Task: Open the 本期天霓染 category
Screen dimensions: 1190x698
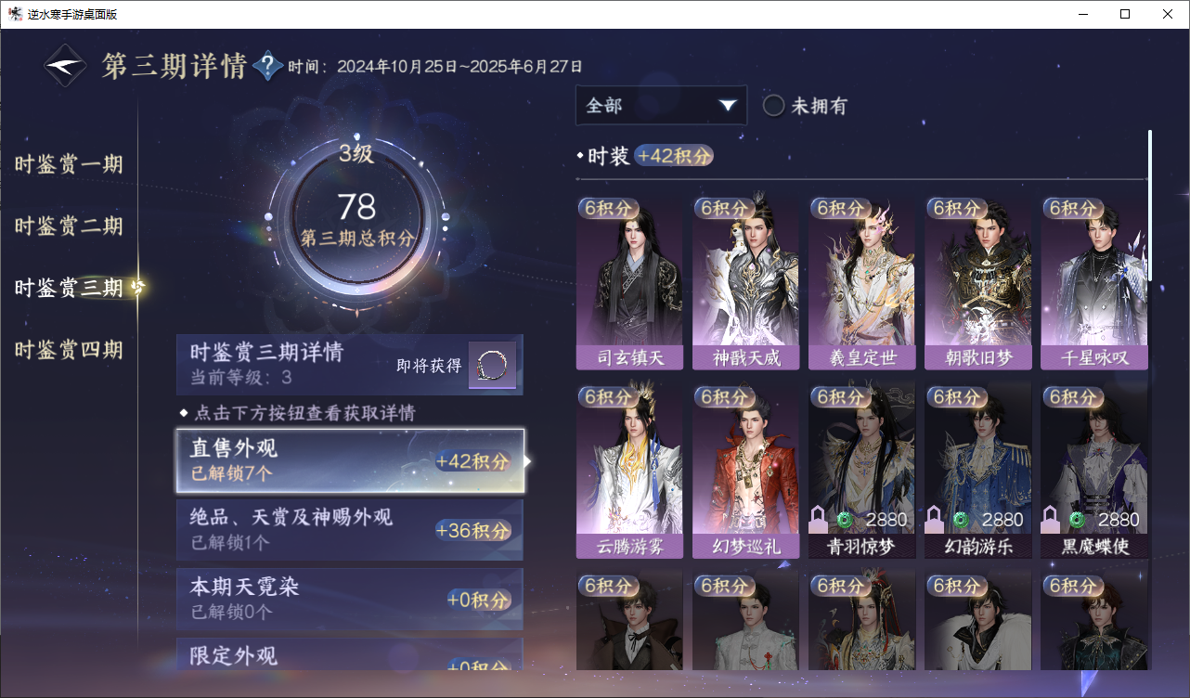Action: 350,600
